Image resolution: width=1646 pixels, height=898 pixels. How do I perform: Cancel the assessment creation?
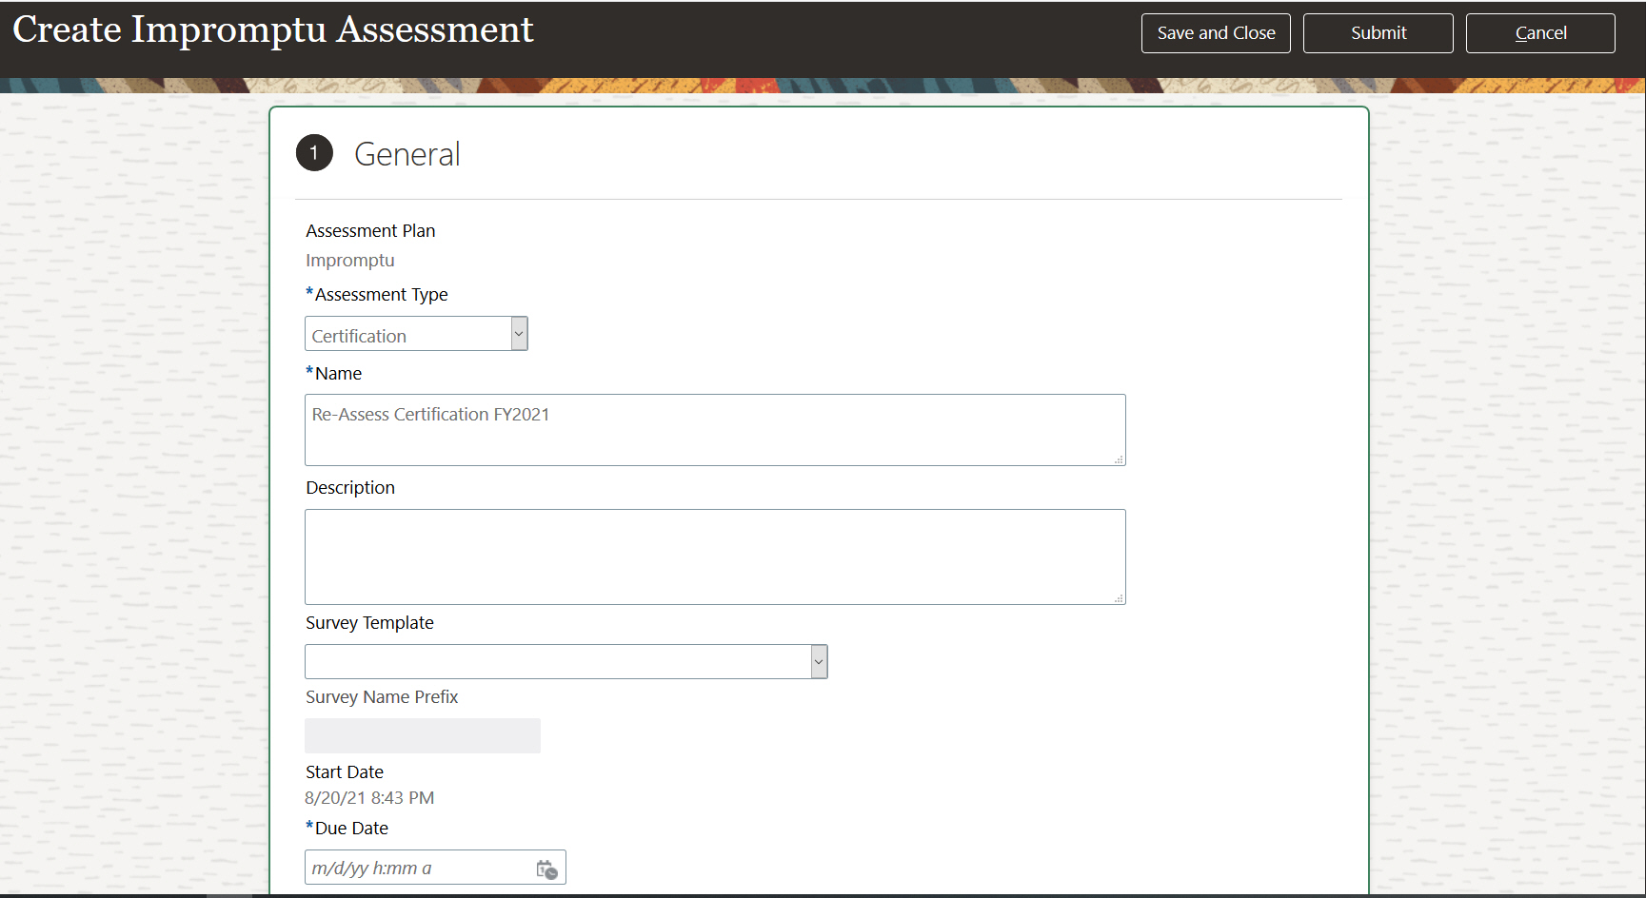[x=1539, y=33]
